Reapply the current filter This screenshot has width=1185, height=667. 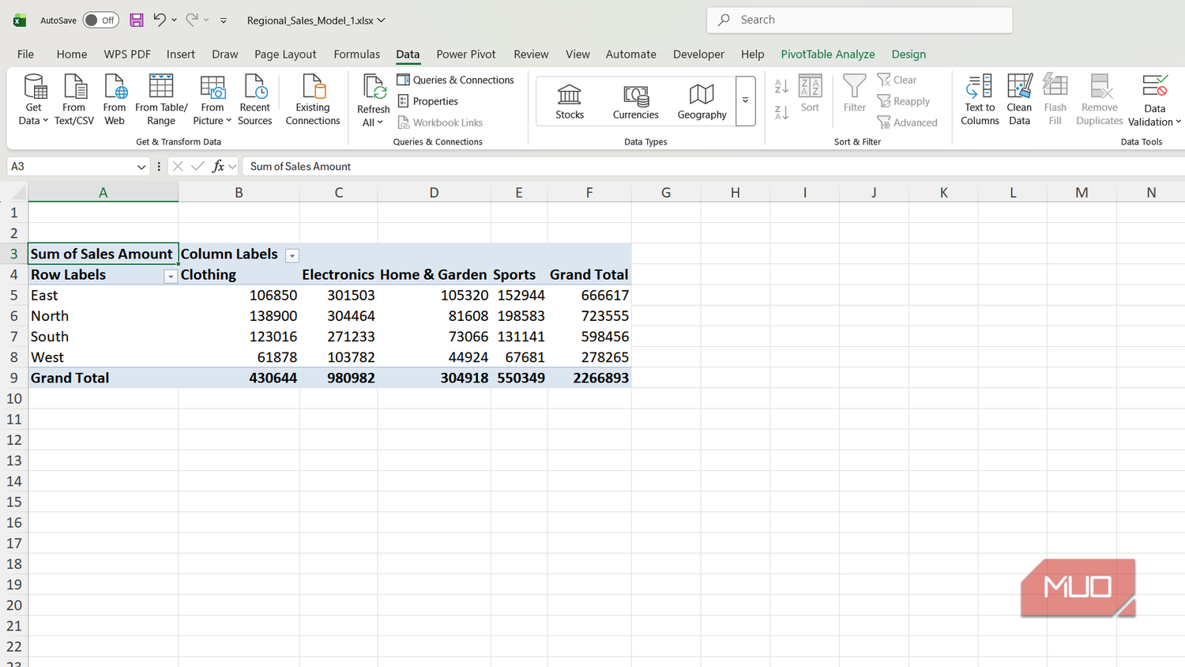(904, 101)
